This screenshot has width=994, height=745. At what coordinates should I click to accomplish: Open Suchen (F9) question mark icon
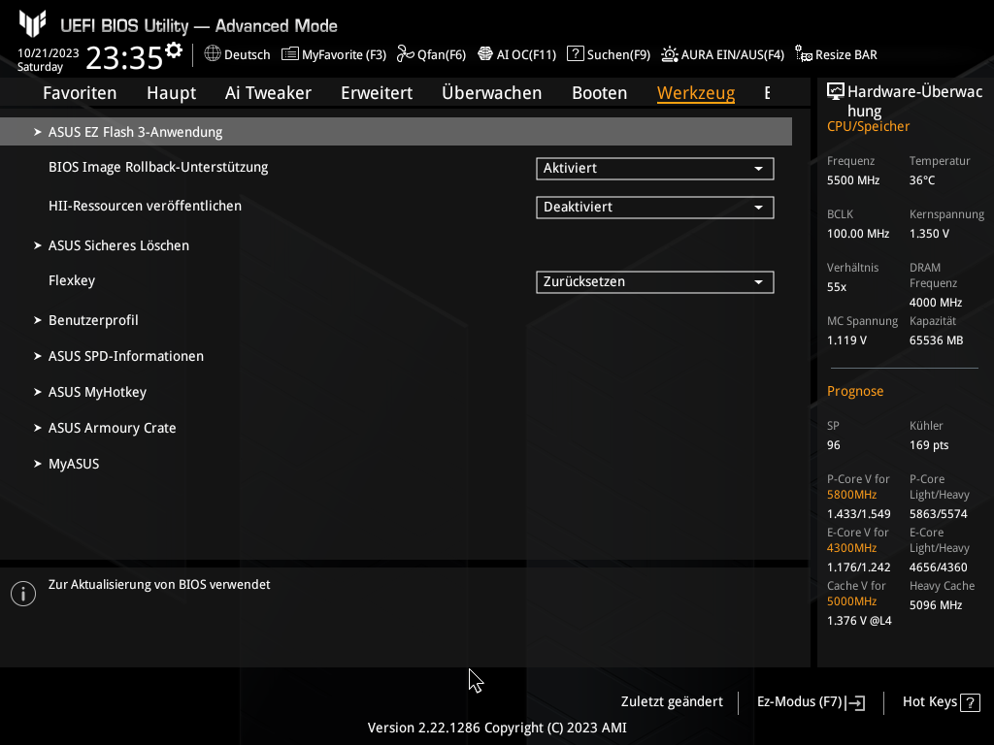pyautogui.click(x=576, y=54)
